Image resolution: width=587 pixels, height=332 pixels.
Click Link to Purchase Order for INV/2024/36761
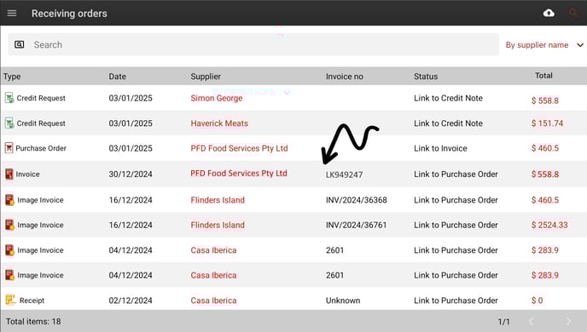point(456,225)
